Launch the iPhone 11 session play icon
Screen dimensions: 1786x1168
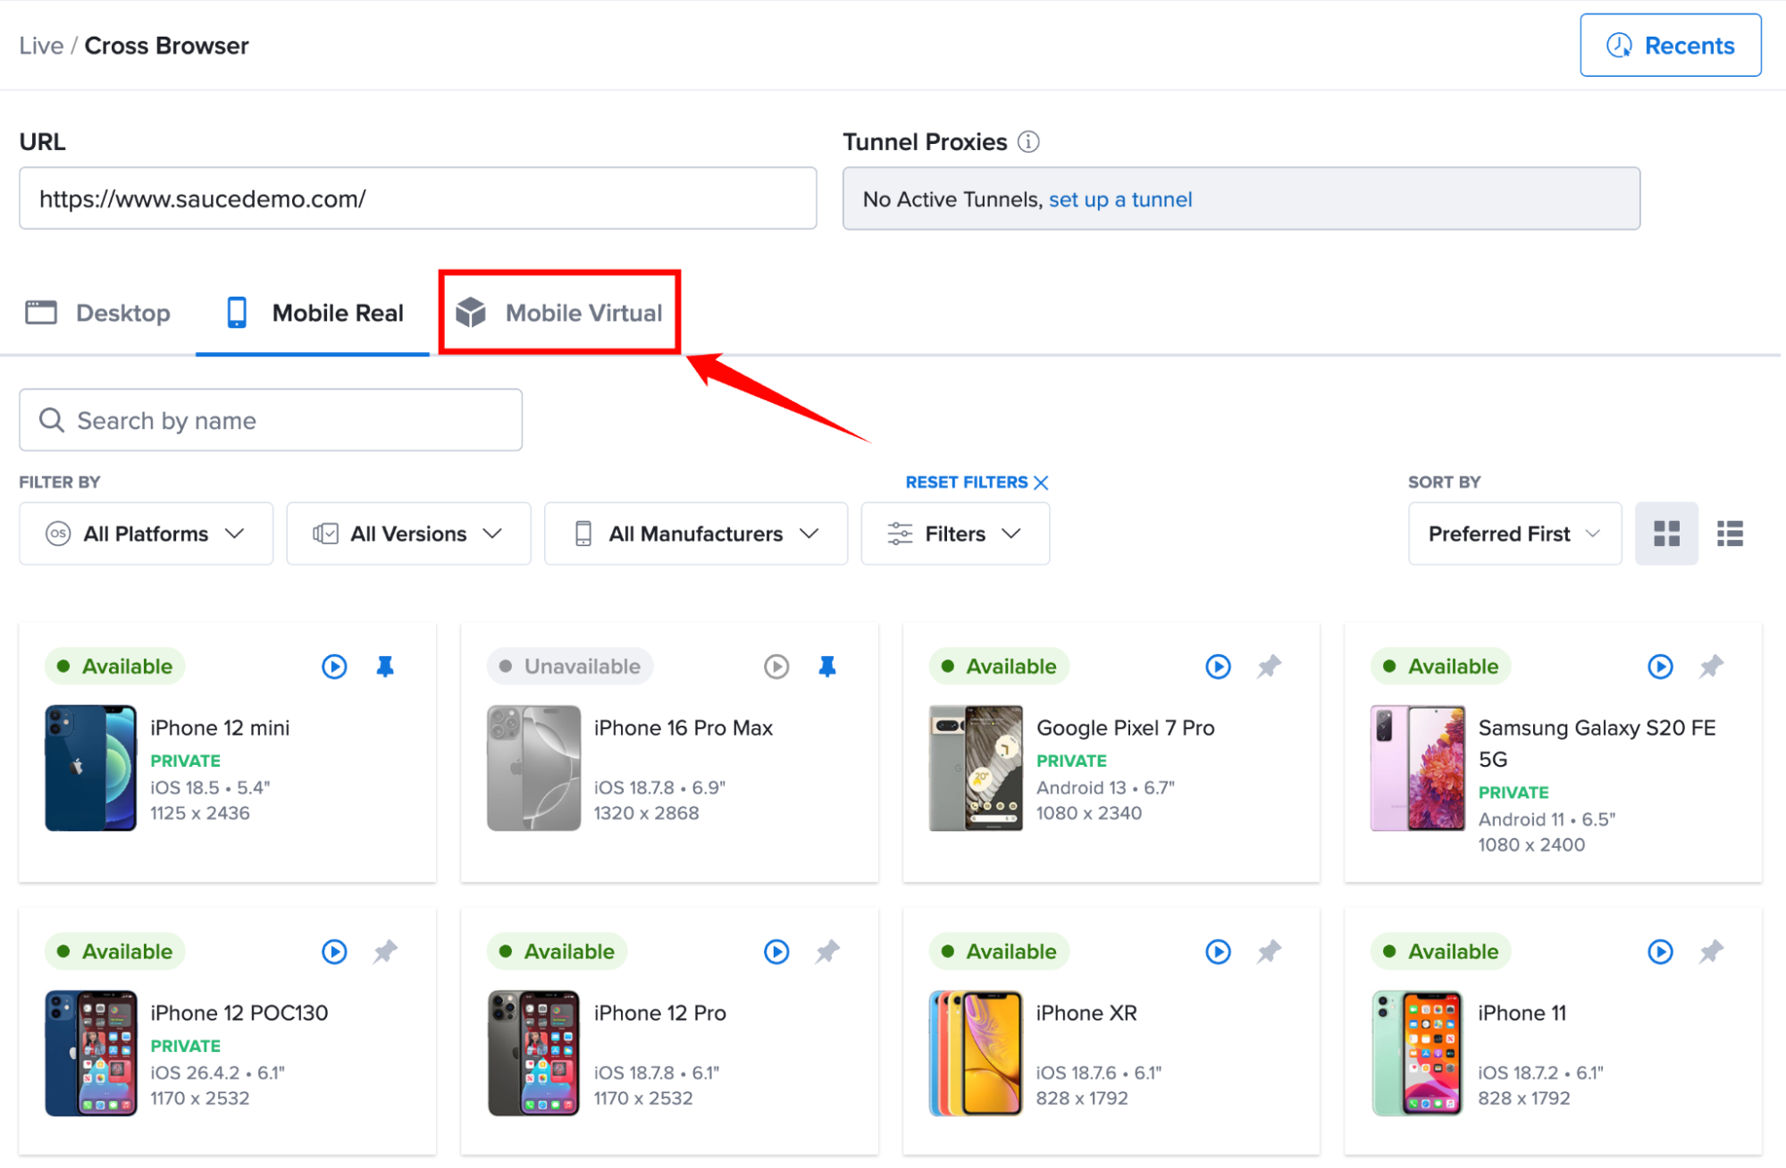1660,952
